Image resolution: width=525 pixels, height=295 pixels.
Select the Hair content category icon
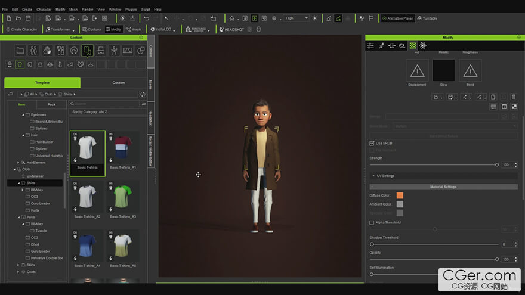pyautogui.click(x=73, y=51)
